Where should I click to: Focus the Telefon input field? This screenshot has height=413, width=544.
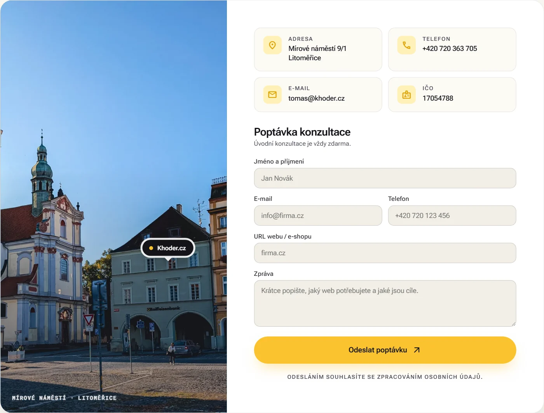pyautogui.click(x=452, y=216)
